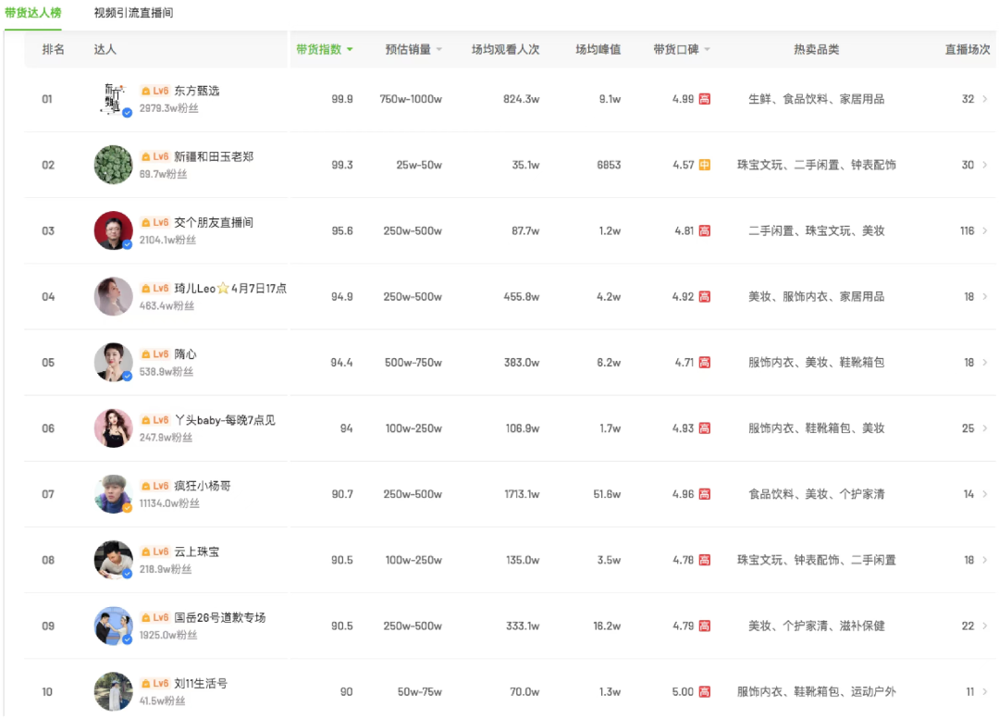The image size is (999, 719).
Task: Click 新疆和田玉老郑 jade avatar
Action: [113, 165]
